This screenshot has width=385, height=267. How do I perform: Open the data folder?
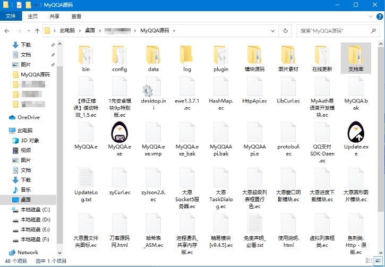(153, 58)
